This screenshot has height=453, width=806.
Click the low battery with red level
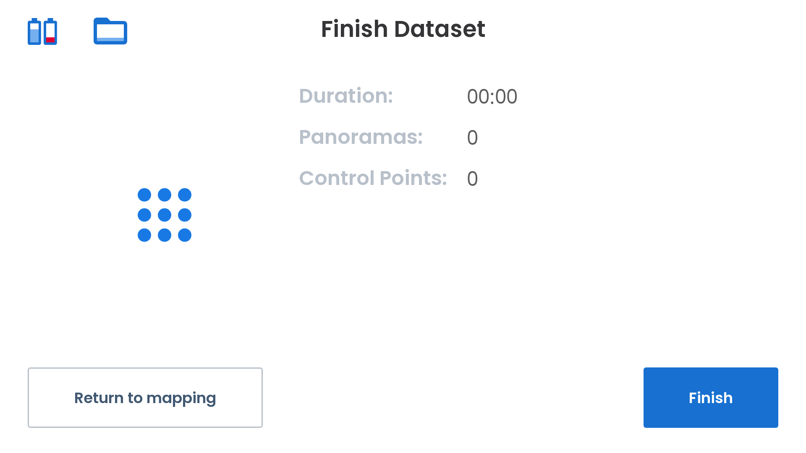click(x=50, y=31)
